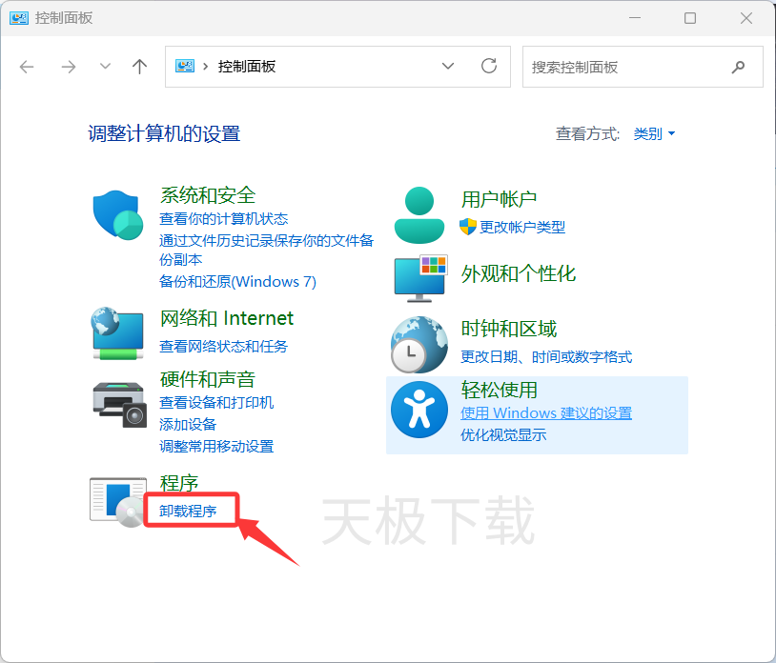This screenshot has height=663, width=776.
Task: Open the Ease of Access icon
Action: click(419, 410)
